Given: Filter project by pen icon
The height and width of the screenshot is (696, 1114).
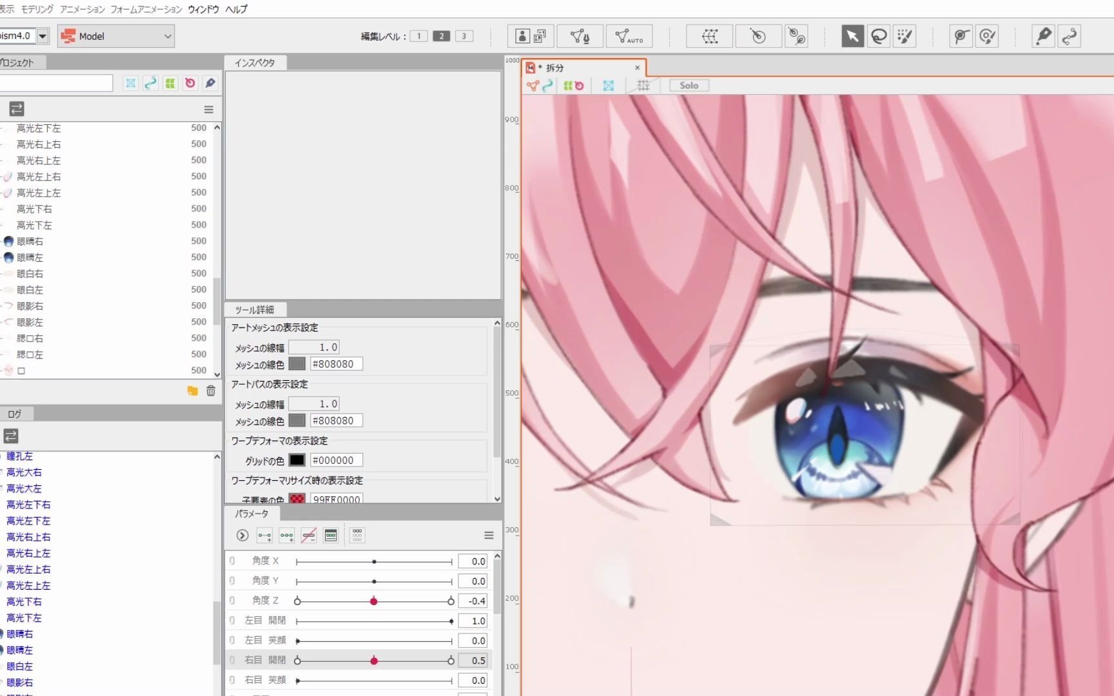Looking at the screenshot, I should pos(210,83).
